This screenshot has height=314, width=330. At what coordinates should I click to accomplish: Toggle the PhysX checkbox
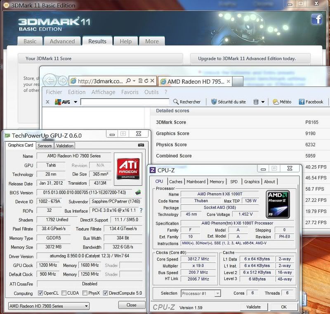(85, 293)
